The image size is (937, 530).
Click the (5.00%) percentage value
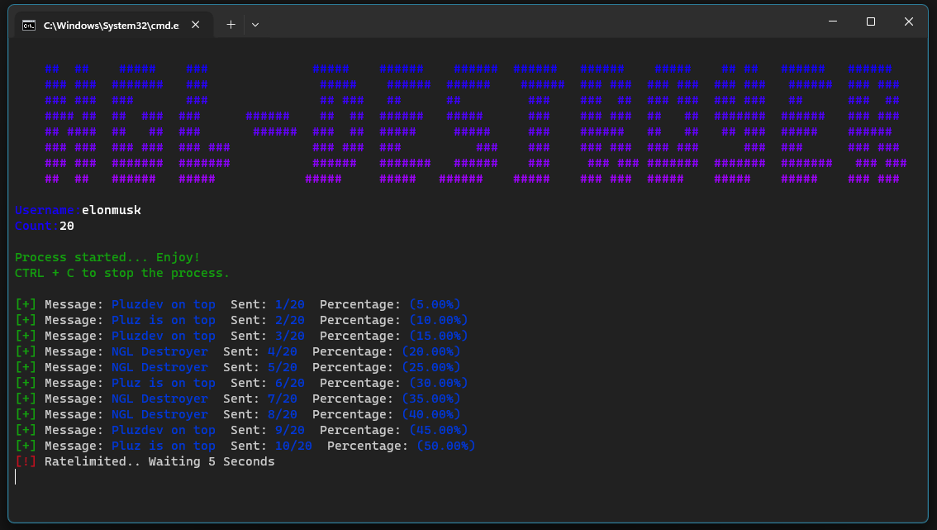(435, 304)
